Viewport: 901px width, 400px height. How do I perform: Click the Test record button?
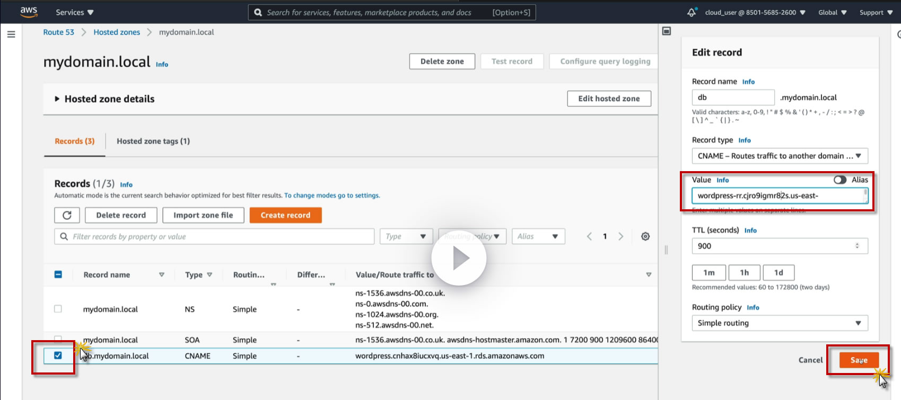click(512, 61)
